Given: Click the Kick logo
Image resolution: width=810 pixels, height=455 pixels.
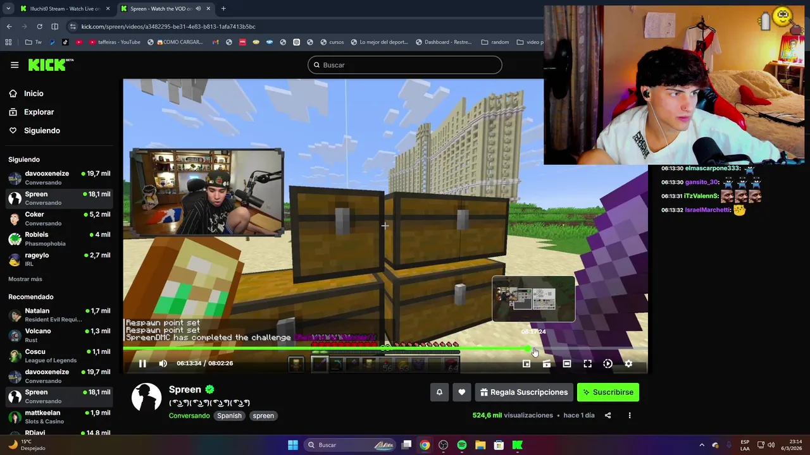Looking at the screenshot, I should [51, 64].
